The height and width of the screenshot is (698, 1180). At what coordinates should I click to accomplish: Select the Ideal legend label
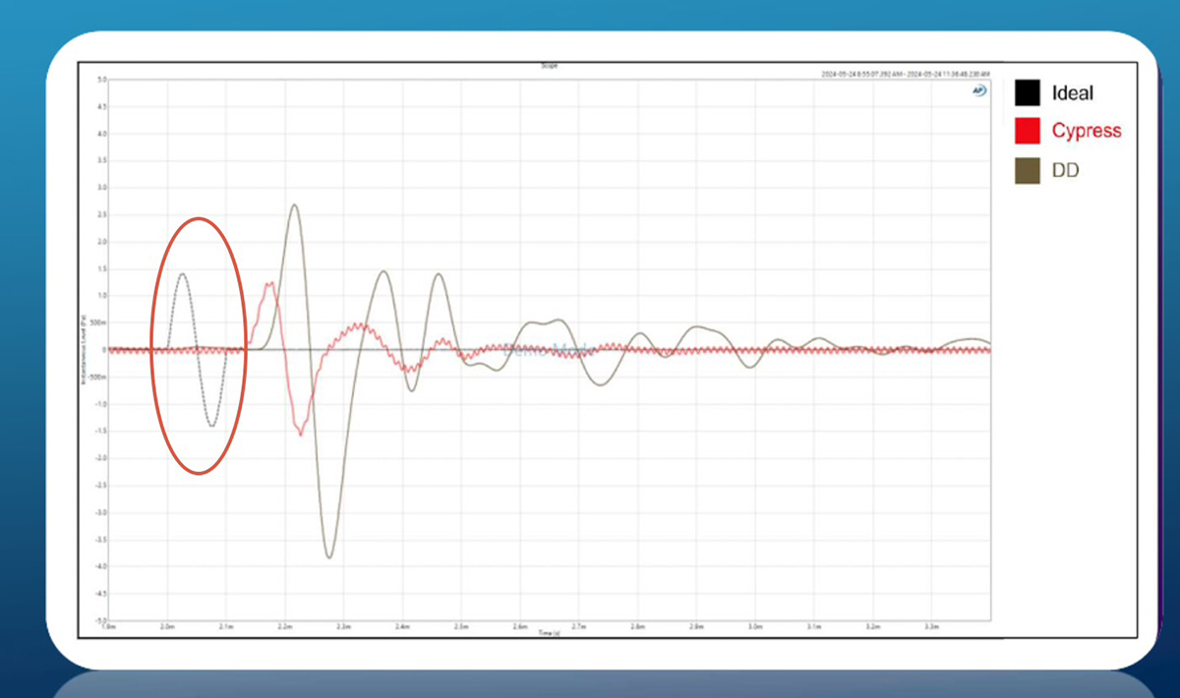point(1072,93)
